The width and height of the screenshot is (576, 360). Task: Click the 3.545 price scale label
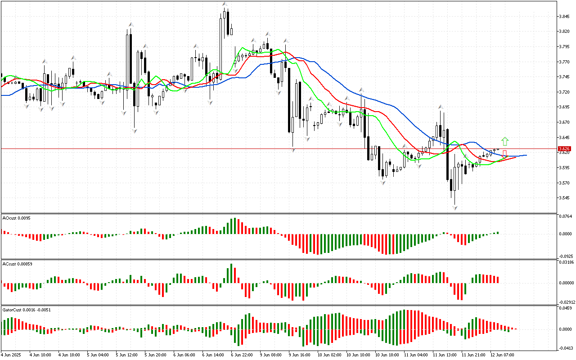[x=564, y=198]
